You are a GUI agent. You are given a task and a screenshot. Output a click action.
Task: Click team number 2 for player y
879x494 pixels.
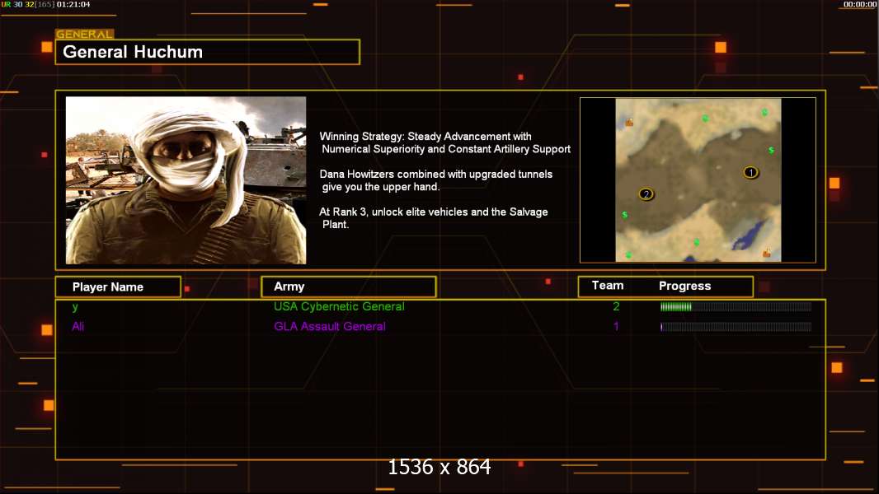coord(616,306)
